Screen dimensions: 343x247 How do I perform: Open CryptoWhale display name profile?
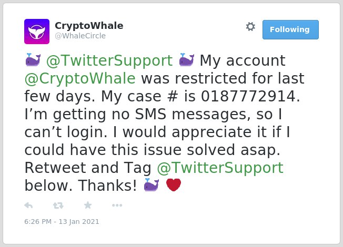tap(89, 26)
